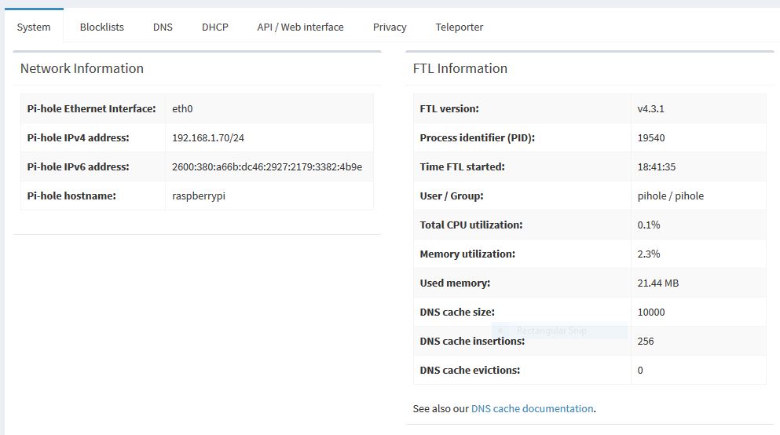Click the Pi-hole IPv6 address label

tap(78, 167)
